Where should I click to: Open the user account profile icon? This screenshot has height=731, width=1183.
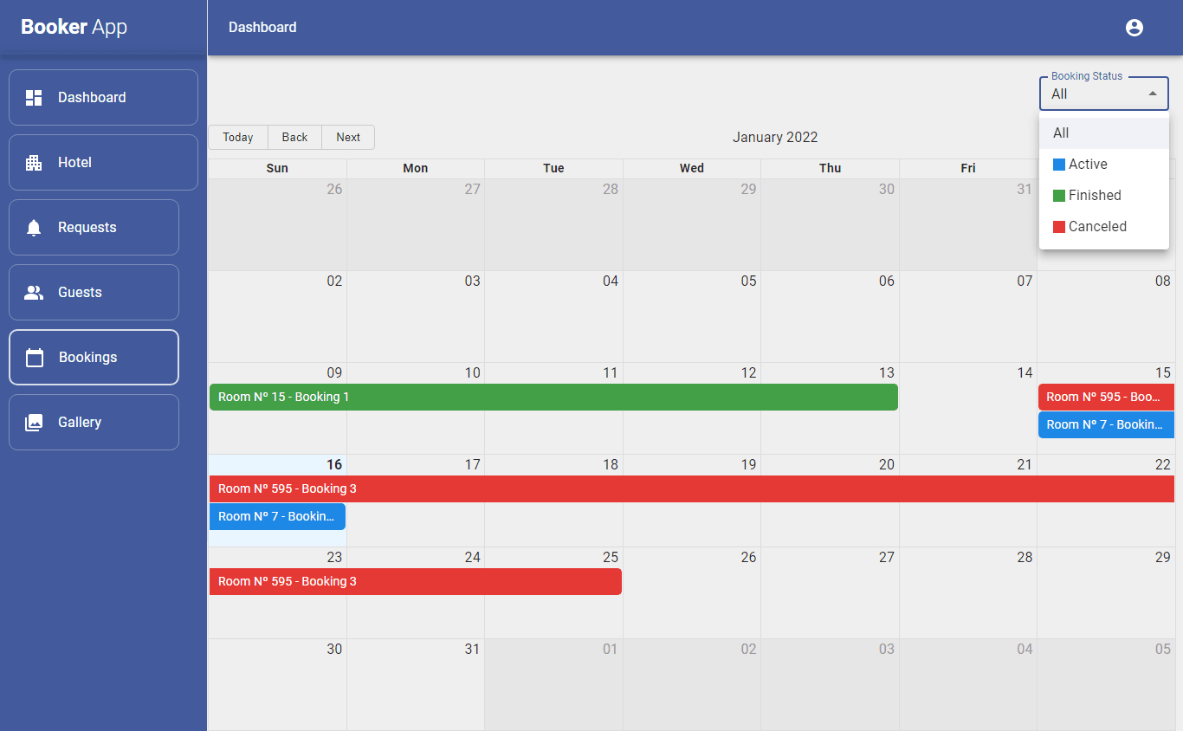pyautogui.click(x=1134, y=28)
